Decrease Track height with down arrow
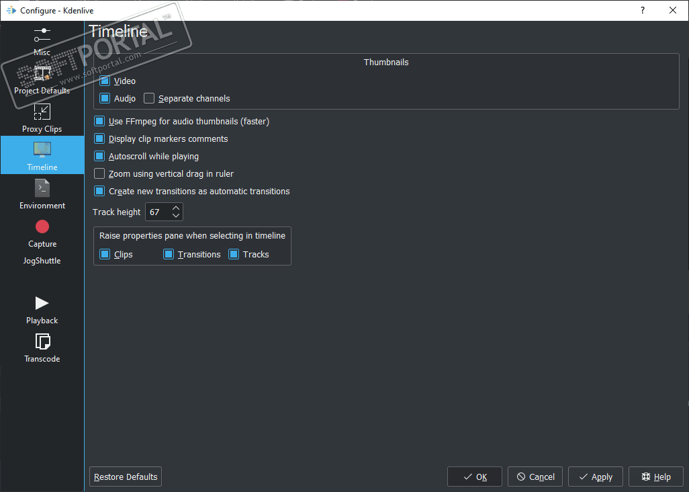The height and width of the screenshot is (492, 689). click(x=176, y=216)
